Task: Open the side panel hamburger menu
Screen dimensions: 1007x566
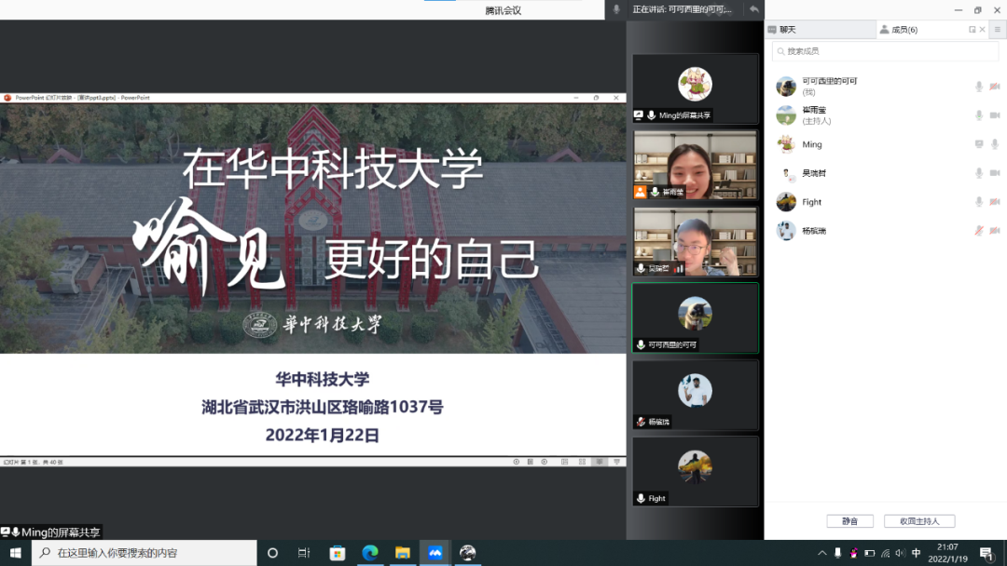Action: click(x=998, y=30)
